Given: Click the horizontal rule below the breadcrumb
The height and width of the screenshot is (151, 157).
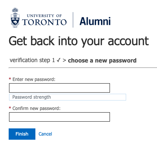Looking at the screenshot, I should pyautogui.click(x=83, y=68).
